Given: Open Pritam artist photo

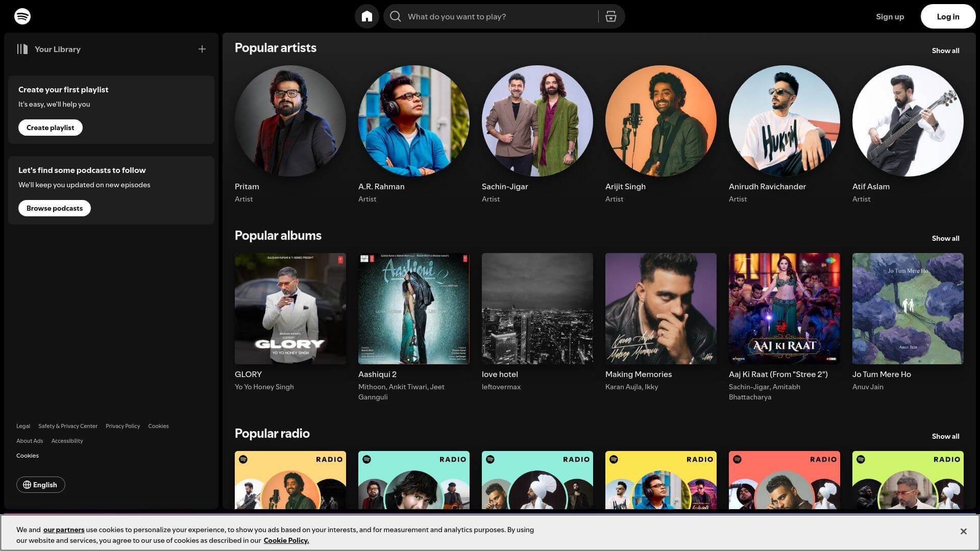Looking at the screenshot, I should pyautogui.click(x=290, y=121).
